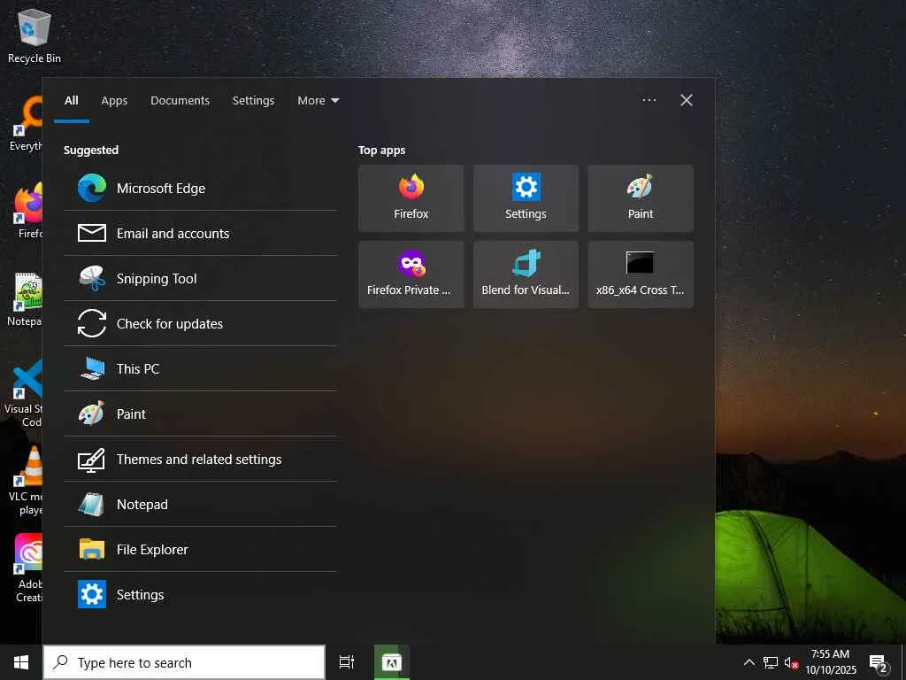Open Microsoft Edge from suggested list
This screenshot has height=680, width=906.
(200, 188)
